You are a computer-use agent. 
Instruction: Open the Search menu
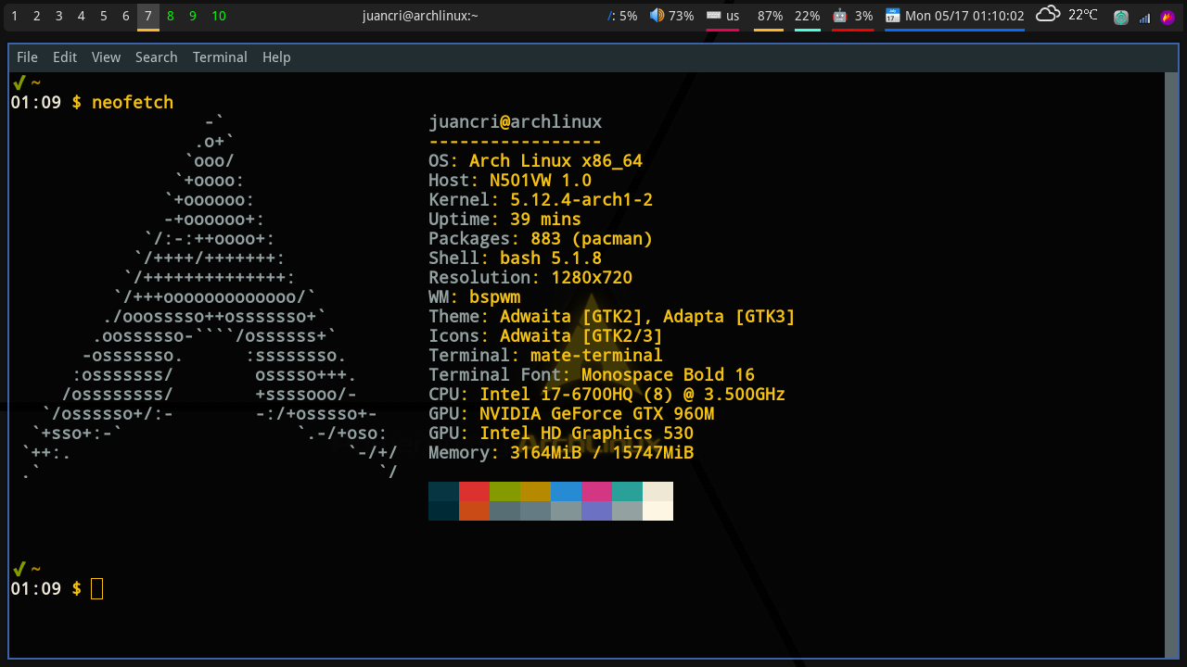coord(156,57)
